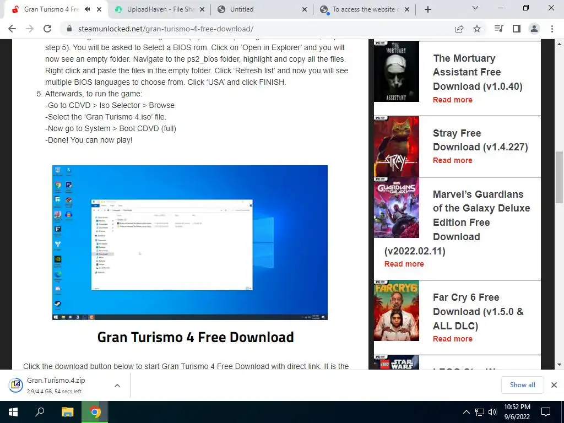Switch to the Untitled tab
Screen dimensions: 564x423
pyautogui.click(x=263, y=9)
